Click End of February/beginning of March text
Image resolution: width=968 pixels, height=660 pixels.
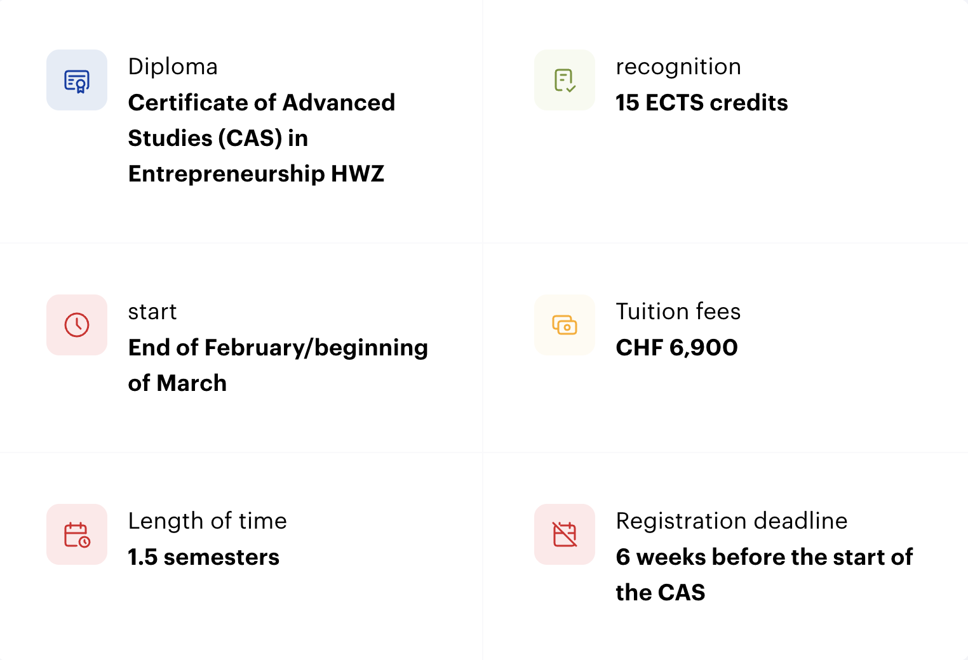[x=278, y=365]
